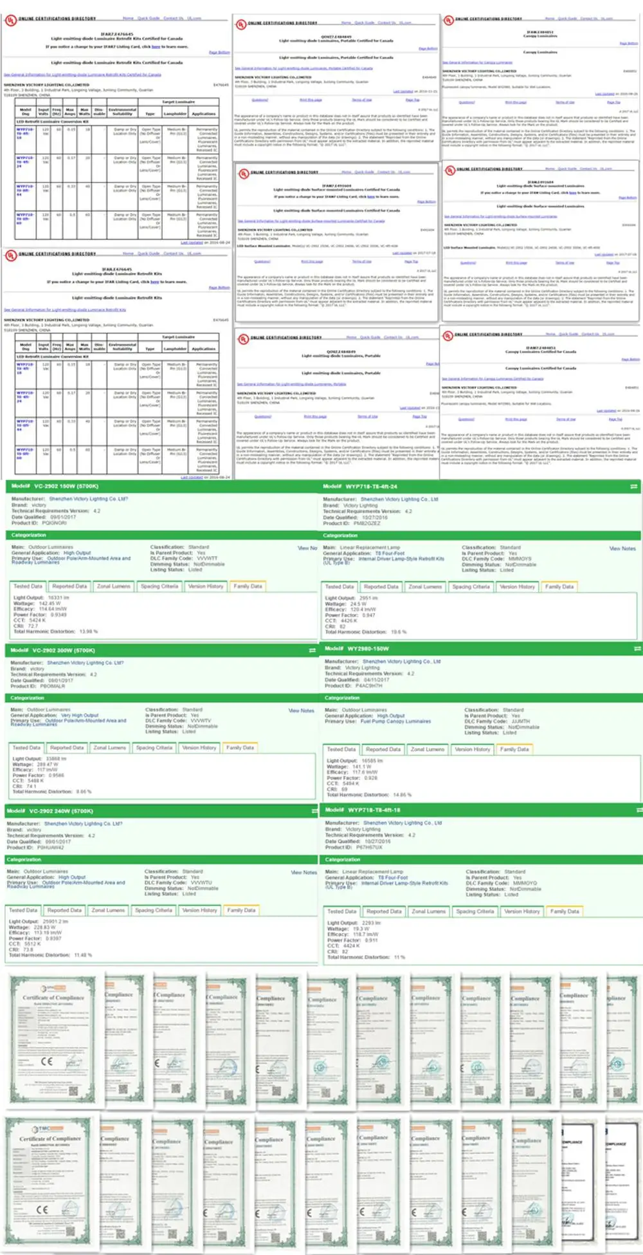643x1255 pixels.
Task: Click compare arrows icon on VC-2902 240W header
Action: pos(314,811)
